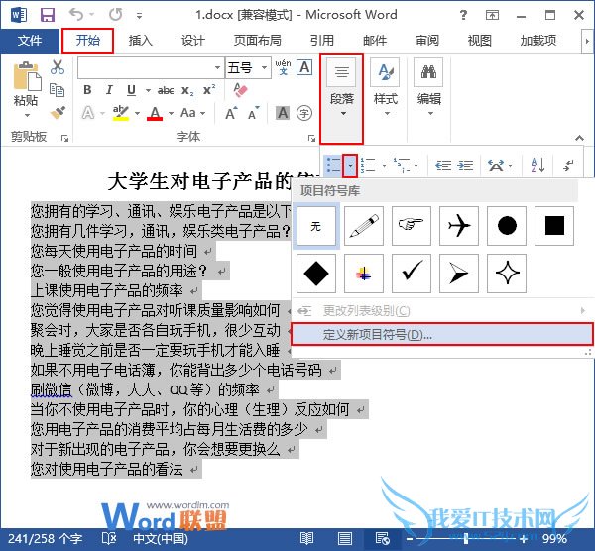Expand the 样式 styles group
595x551 pixels.
click(385, 87)
